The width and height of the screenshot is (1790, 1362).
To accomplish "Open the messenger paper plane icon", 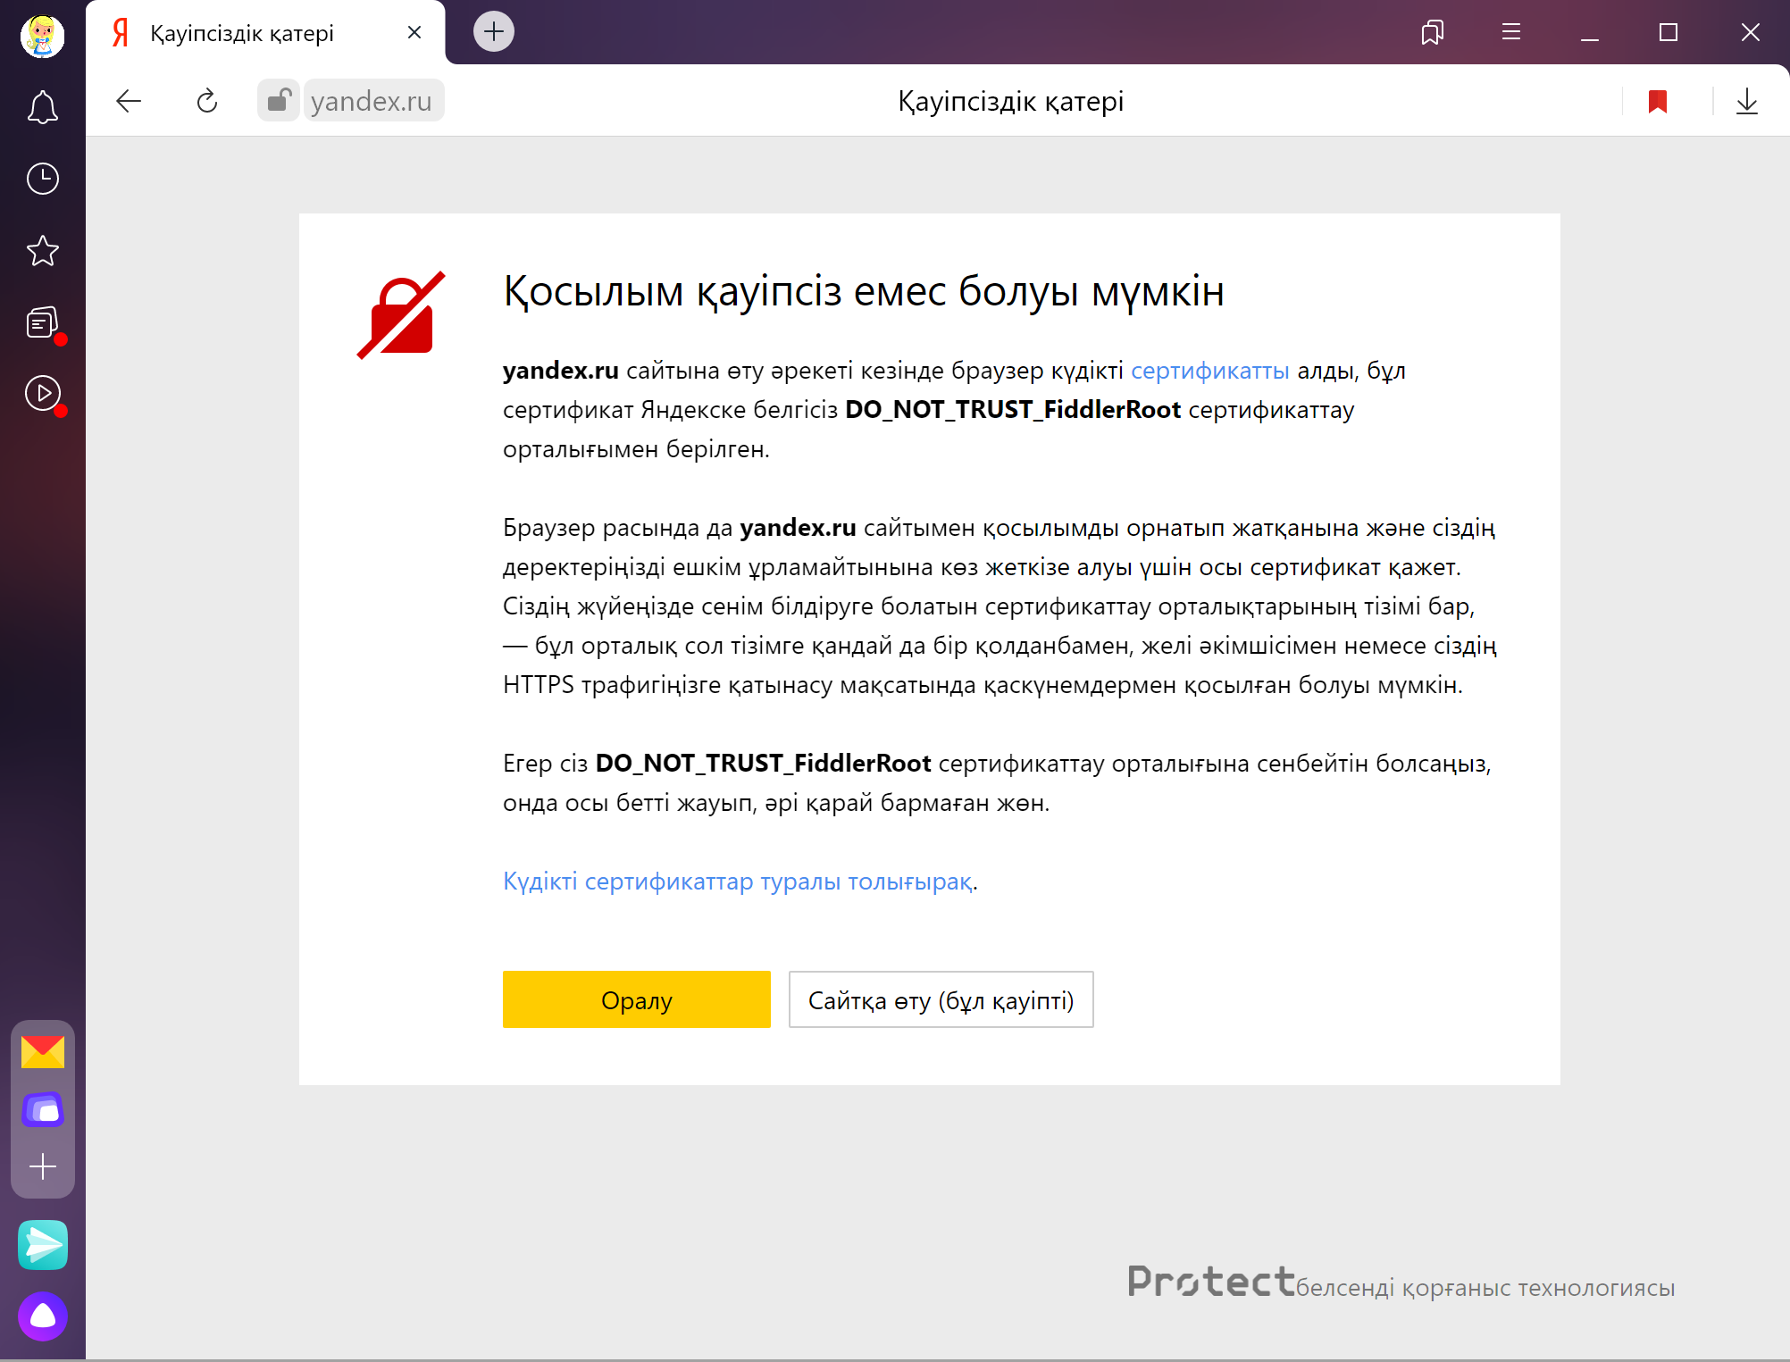I will pyautogui.click(x=43, y=1244).
